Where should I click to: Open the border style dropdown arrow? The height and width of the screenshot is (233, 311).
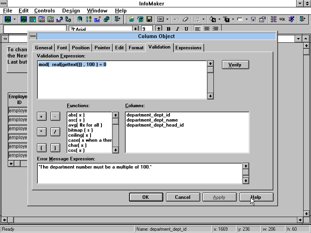(x=246, y=19)
